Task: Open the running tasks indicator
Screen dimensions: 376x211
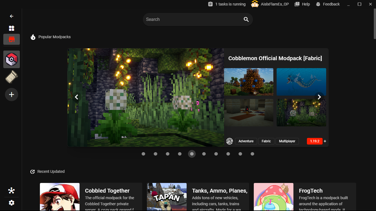Action: (227, 4)
